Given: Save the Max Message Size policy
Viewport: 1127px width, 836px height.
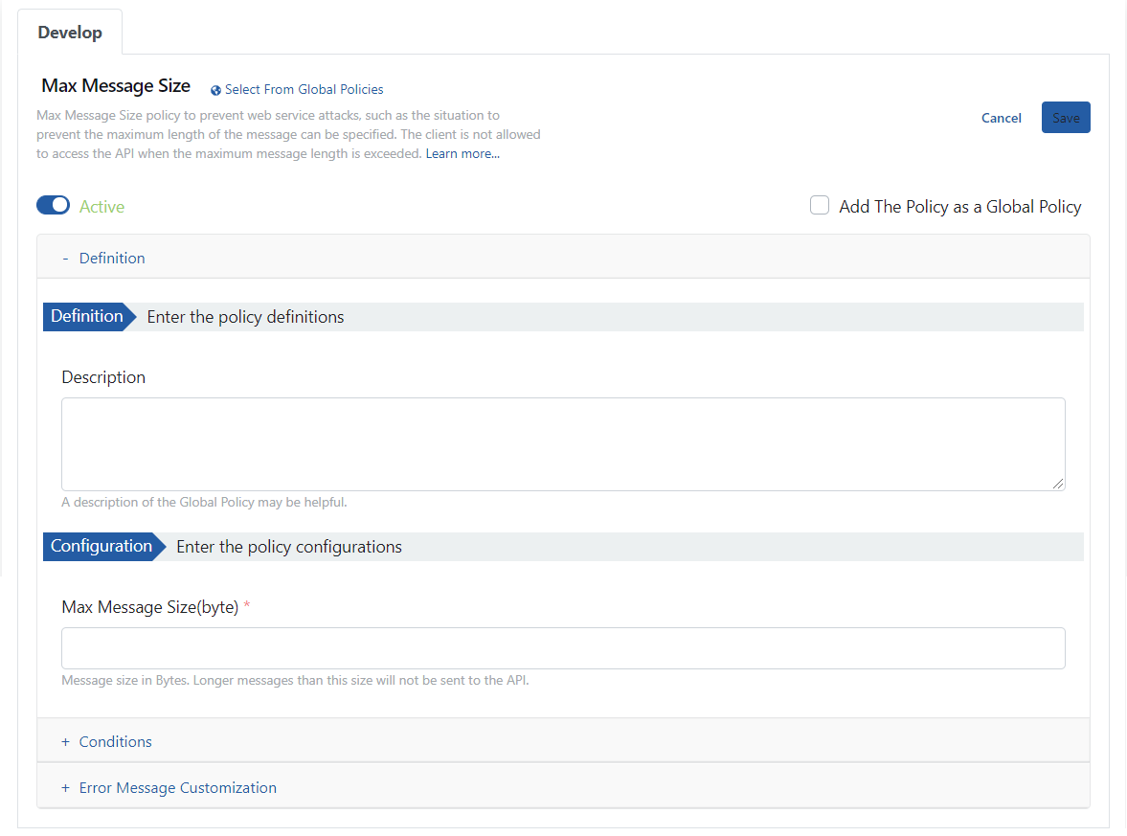Looking at the screenshot, I should tap(1065, 118).
